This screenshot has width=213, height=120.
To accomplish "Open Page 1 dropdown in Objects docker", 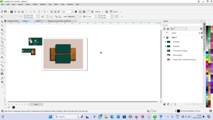I will 178,29.
